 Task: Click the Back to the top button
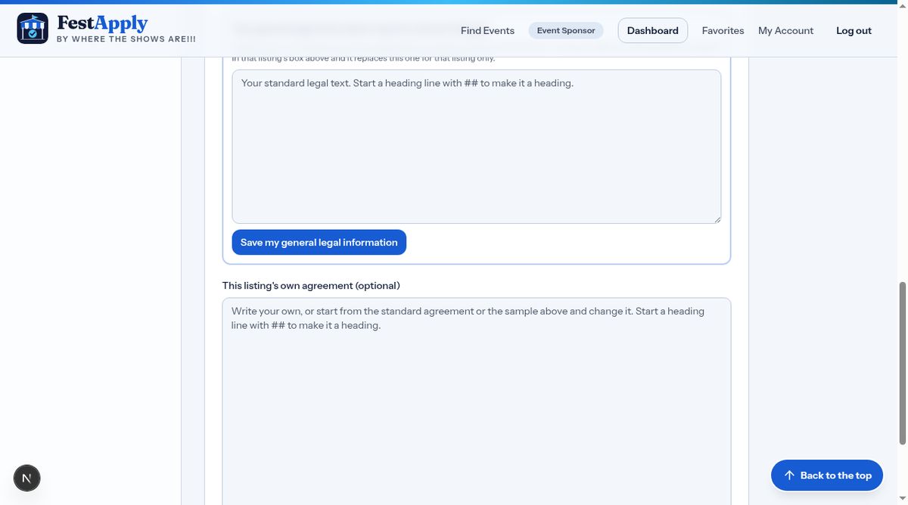827,476
